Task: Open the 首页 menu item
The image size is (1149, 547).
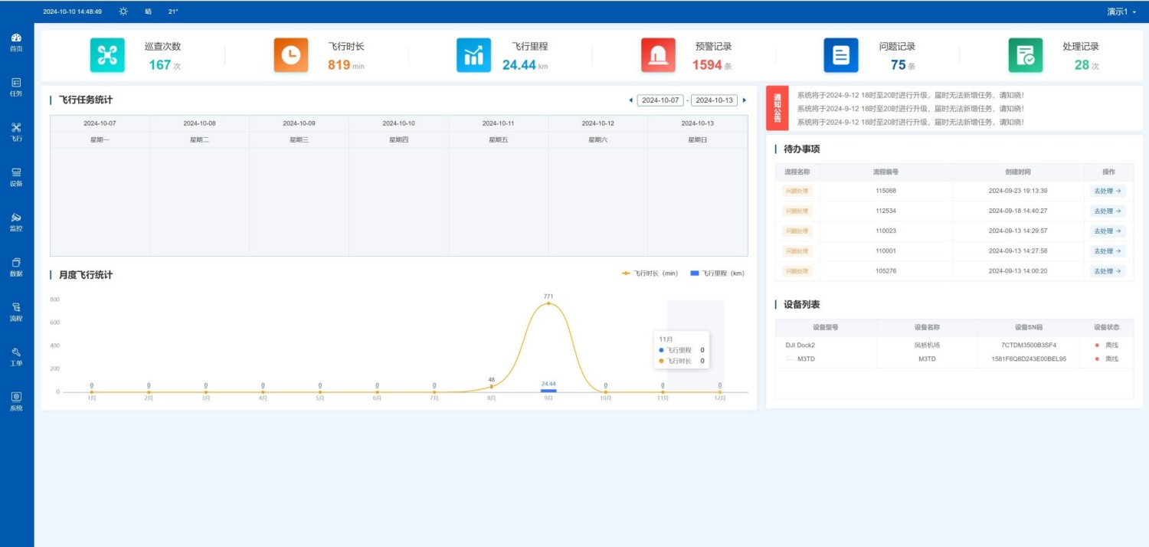Action: (16, 41)
